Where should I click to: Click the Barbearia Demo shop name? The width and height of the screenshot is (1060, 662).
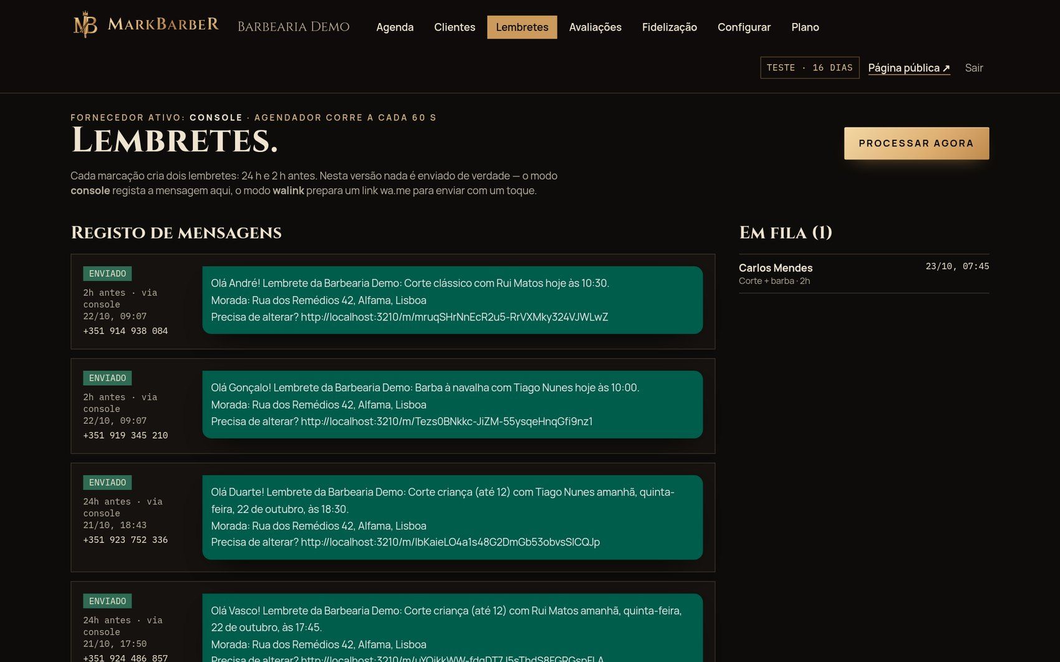click(294, 27)
